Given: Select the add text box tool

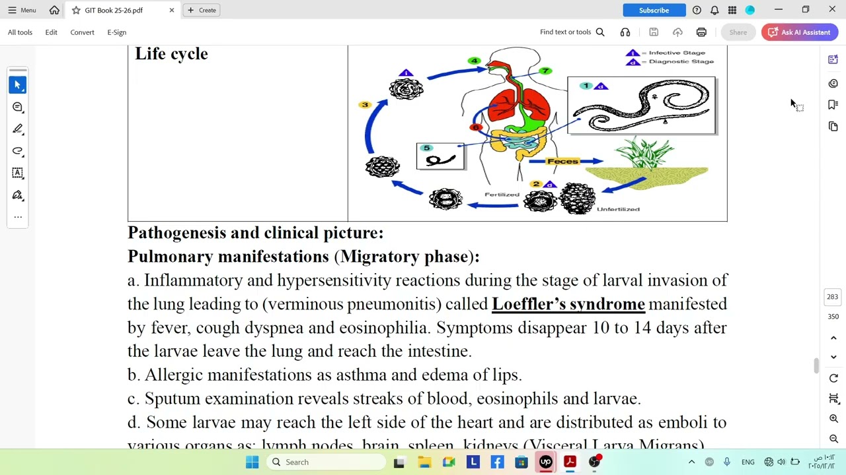Looking at the screenshot, I should (18, 173).
